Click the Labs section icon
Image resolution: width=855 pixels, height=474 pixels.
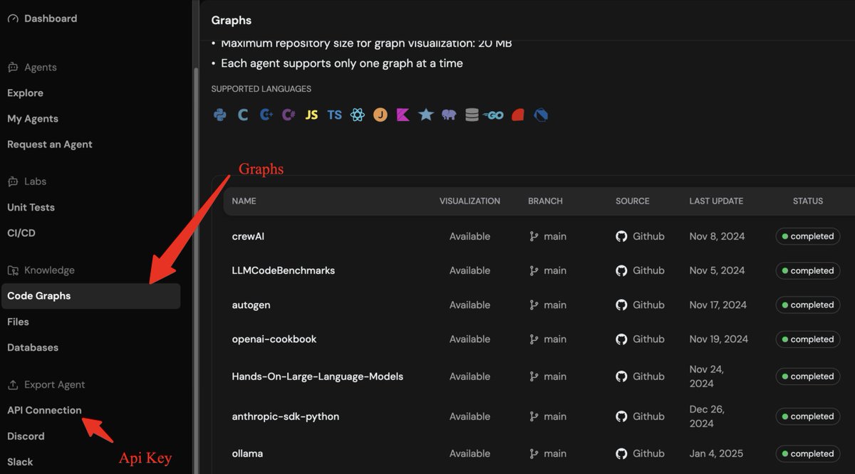click(x=13, y=181)
